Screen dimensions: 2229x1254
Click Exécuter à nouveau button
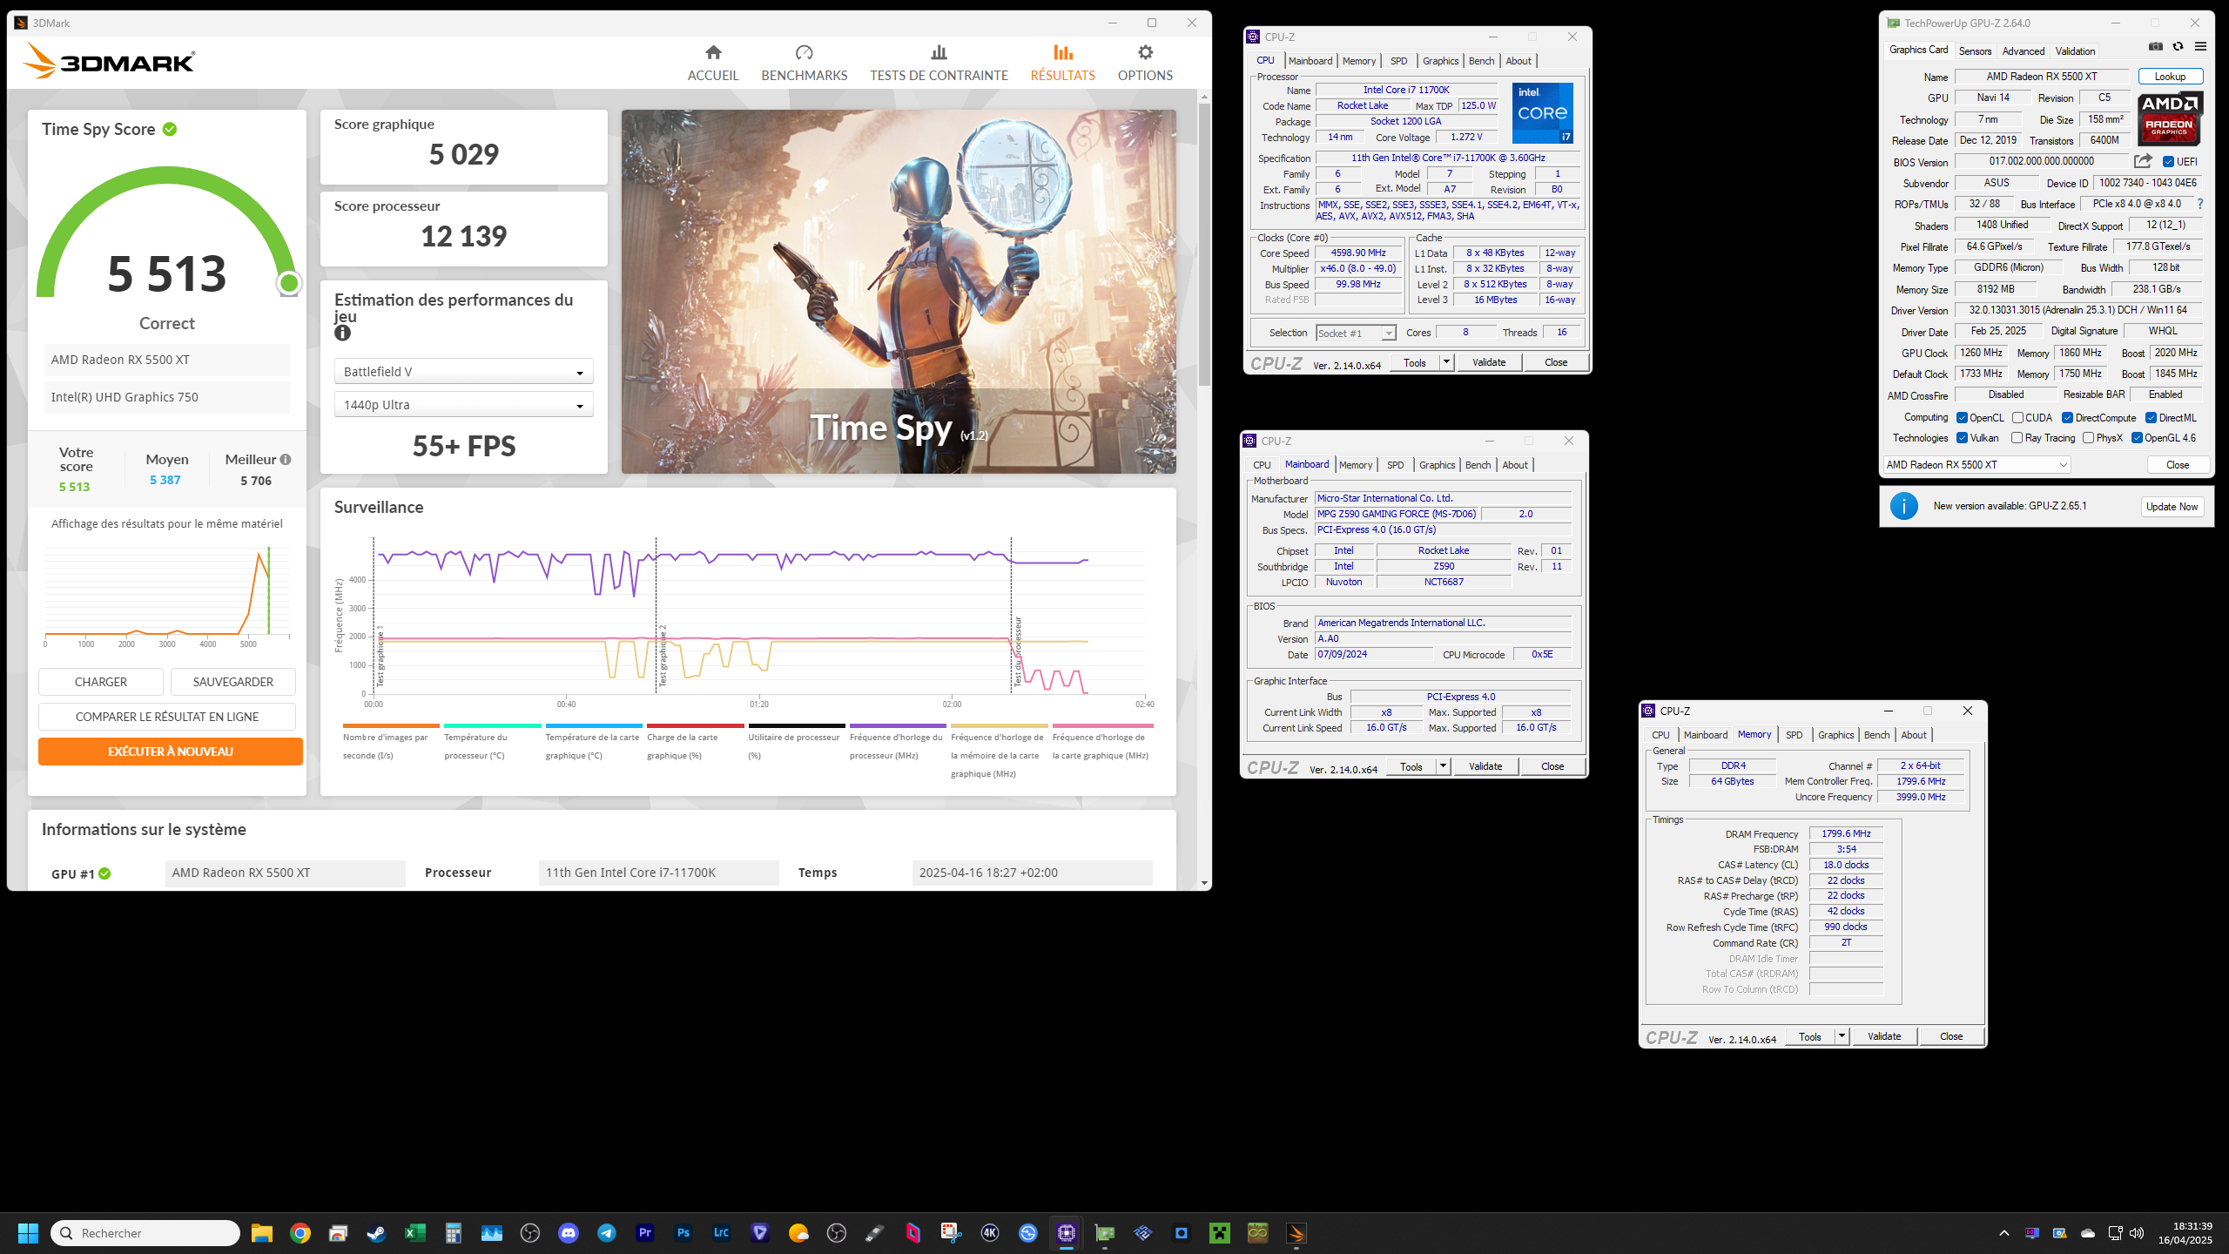tap(171, 752)
